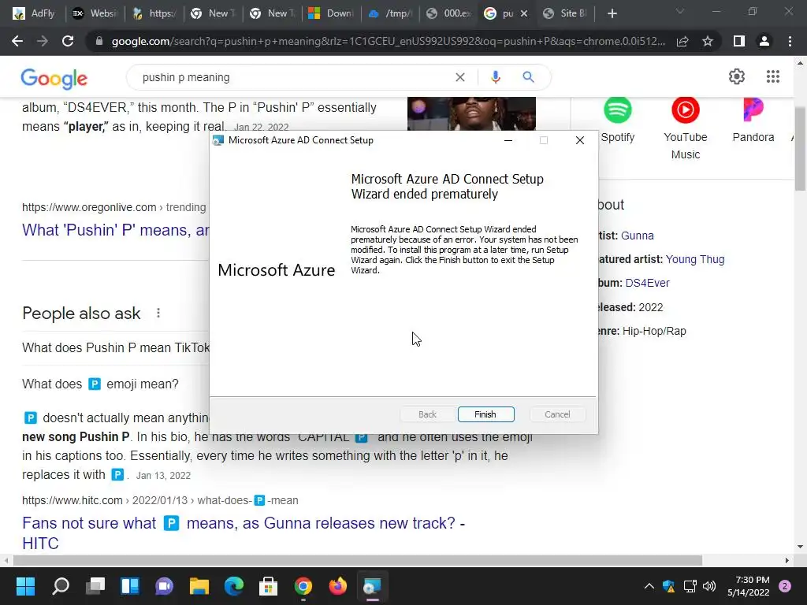Switch to the Site Bl tab
Image resolution: width=807 pixels, height=605 pixels.
[565, 13]
